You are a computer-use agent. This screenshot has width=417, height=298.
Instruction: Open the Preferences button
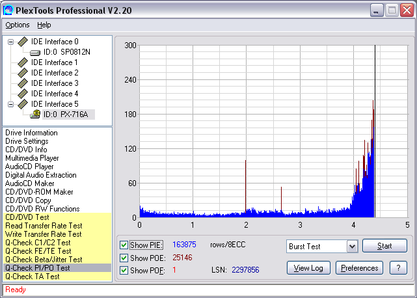359,268
